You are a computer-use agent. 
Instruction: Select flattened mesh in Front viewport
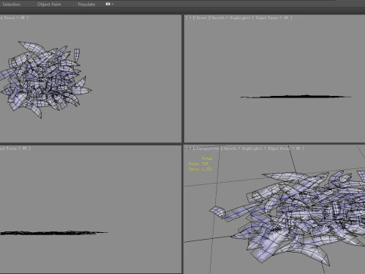coord(296,97)
